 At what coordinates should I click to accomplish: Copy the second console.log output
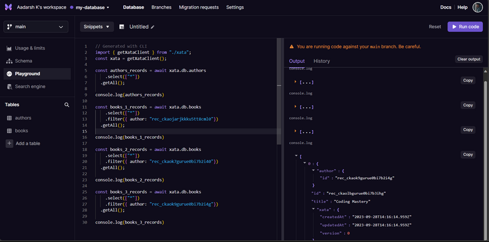[468, 105]
